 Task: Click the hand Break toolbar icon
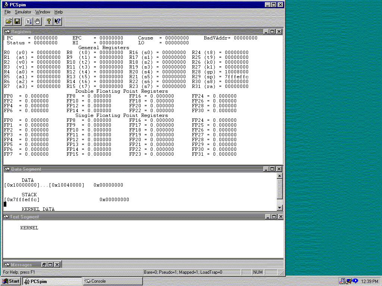pyautogui.click(x=37, y=21)
